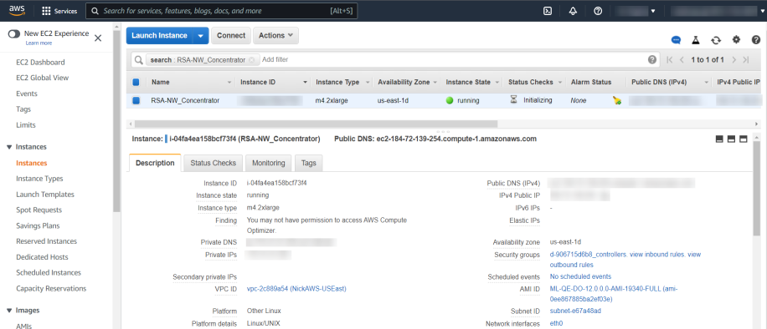Open the subnet-e67a48ad link
This screenshot has height=329, width=767.
pyautogui.click(x=575, y=311)
